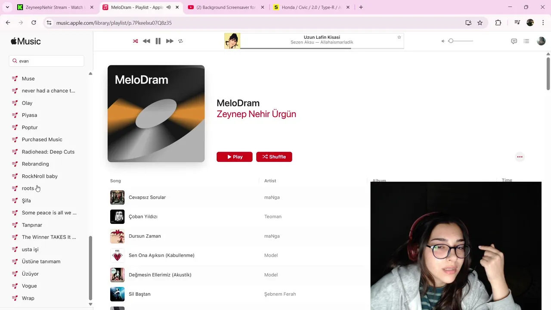Image resolution: width=551 pixels, height=310 pixels.
Task: Click the MeloDram playlist cover art
Action: pos(156,114)
